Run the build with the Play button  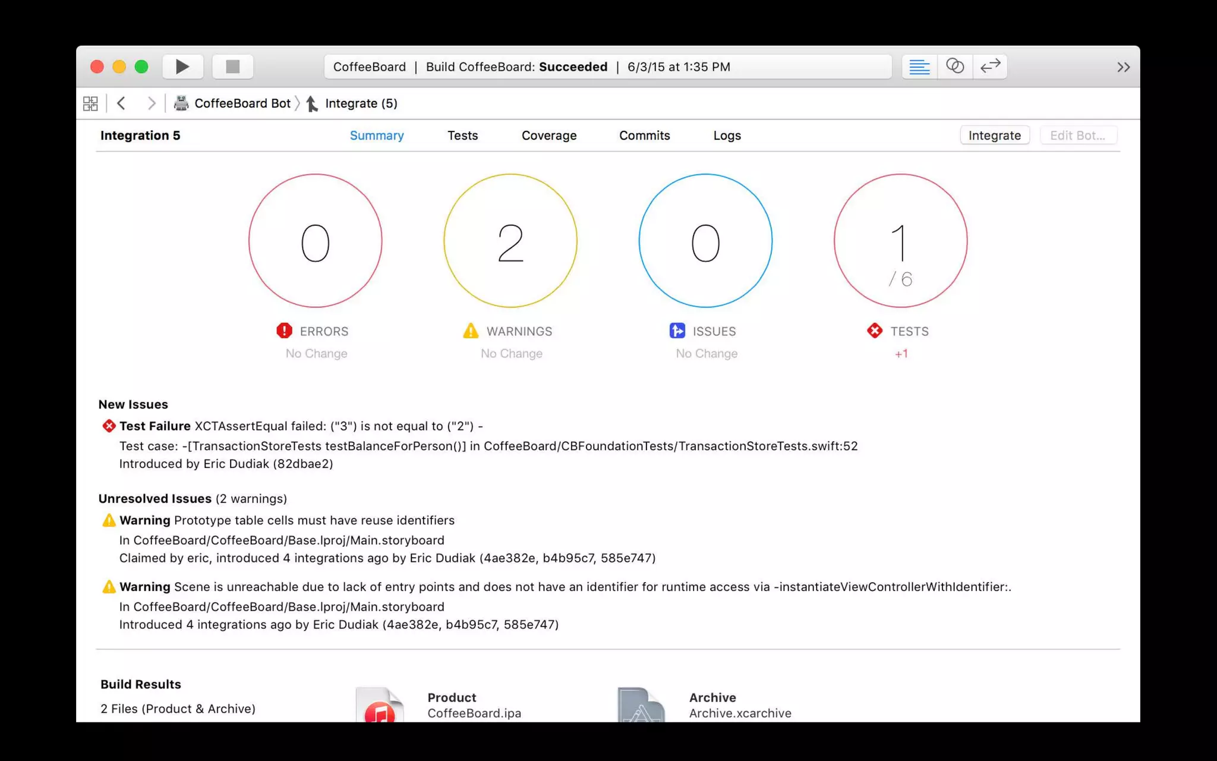pyautogui.click(x=182, y=67)
